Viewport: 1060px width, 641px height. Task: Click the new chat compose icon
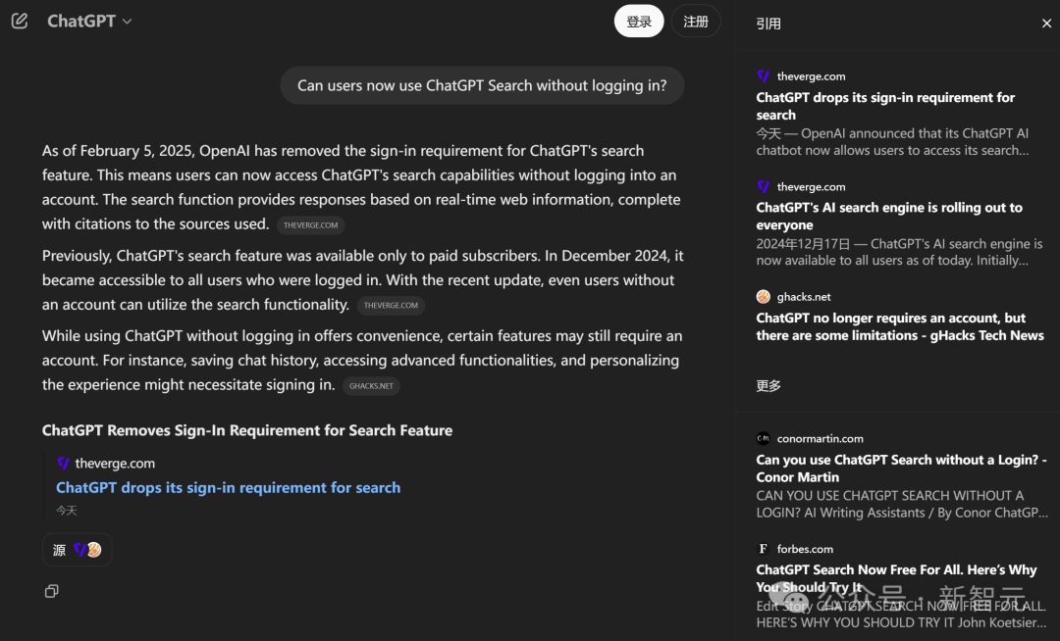click(20, 21)
